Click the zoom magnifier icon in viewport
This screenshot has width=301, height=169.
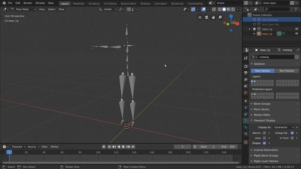click(x=220, y=17)
